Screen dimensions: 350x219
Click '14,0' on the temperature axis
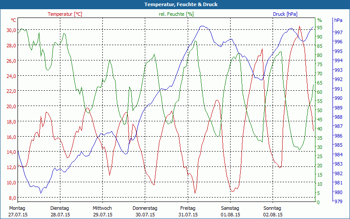pos(11,152)
